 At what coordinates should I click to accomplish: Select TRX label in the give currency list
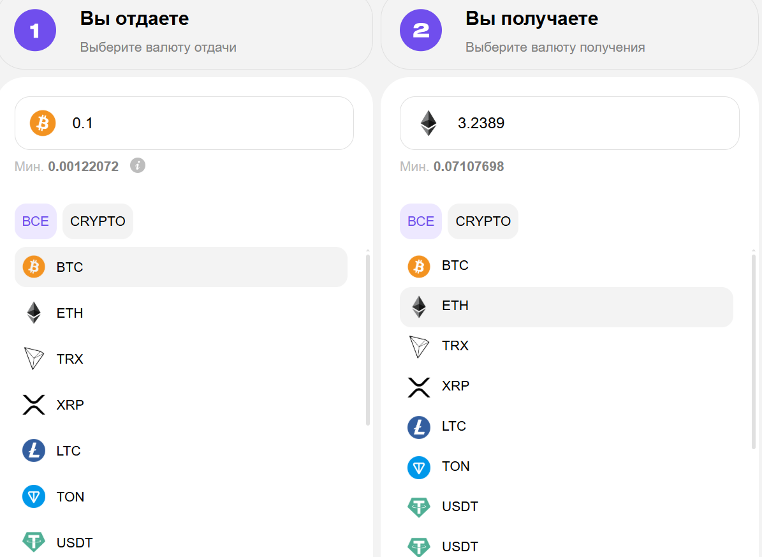pos(70,359)
